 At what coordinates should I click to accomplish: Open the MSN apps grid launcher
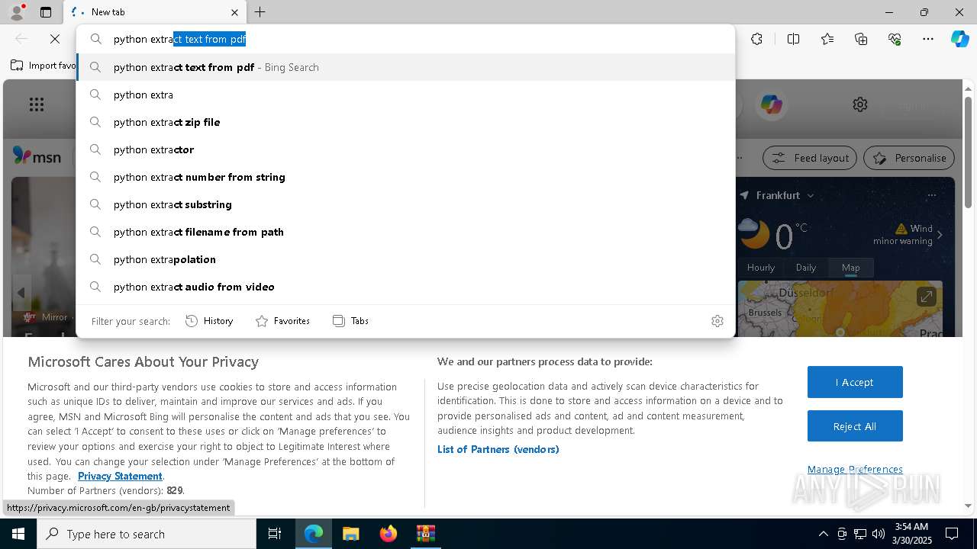[x=37, y=104]
